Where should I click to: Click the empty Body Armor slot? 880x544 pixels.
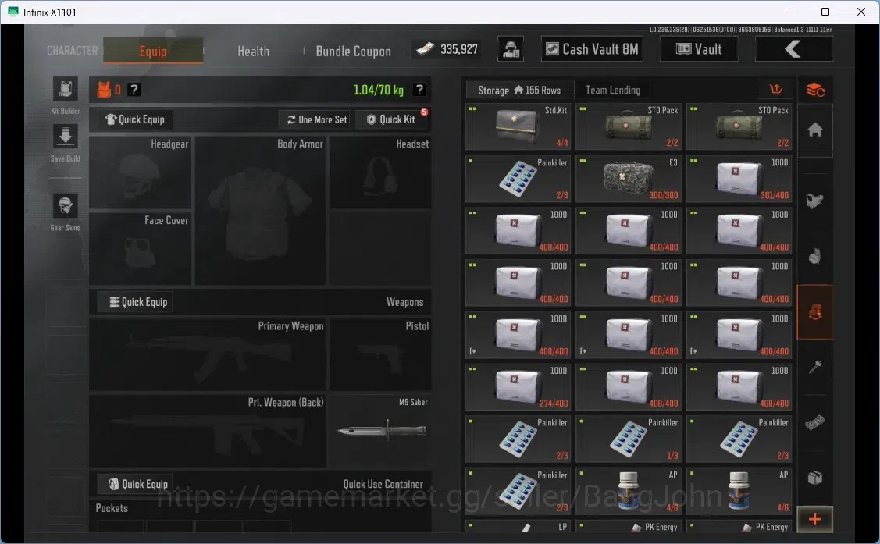pyautogui.click(x=261, y=210)
